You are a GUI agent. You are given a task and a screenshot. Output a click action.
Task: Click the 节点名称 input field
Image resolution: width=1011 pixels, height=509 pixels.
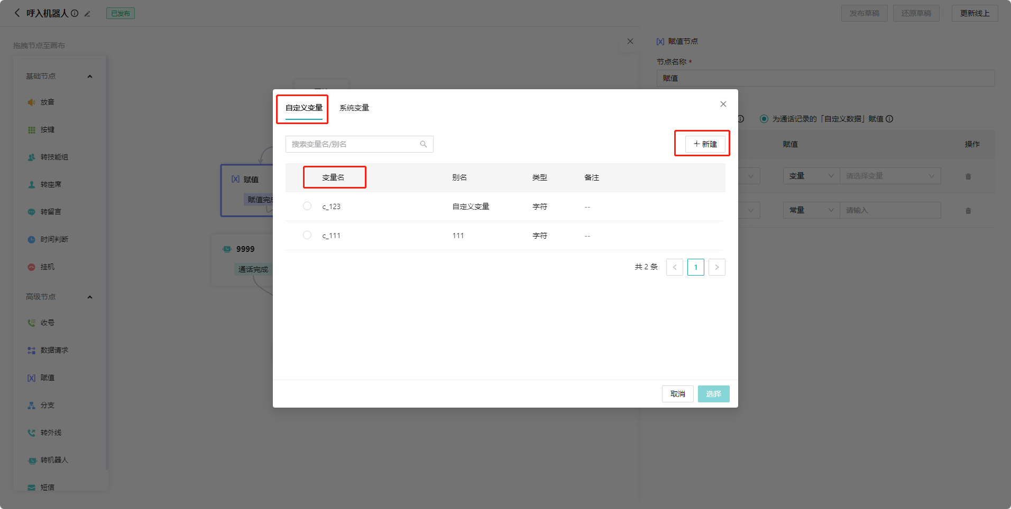826,78
